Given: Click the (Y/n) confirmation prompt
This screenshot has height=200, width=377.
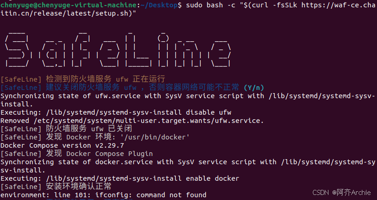Looking at the screenshot, I should pyautogui.click(x=254, y=88).
